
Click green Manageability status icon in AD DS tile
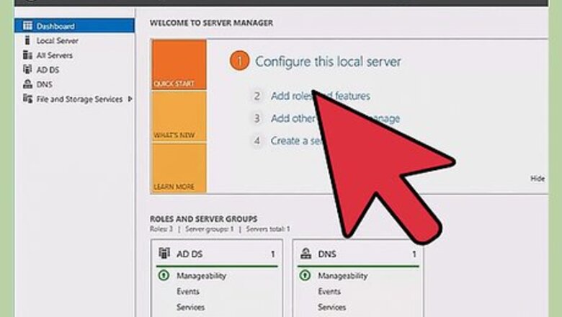(x=164, y=275)
